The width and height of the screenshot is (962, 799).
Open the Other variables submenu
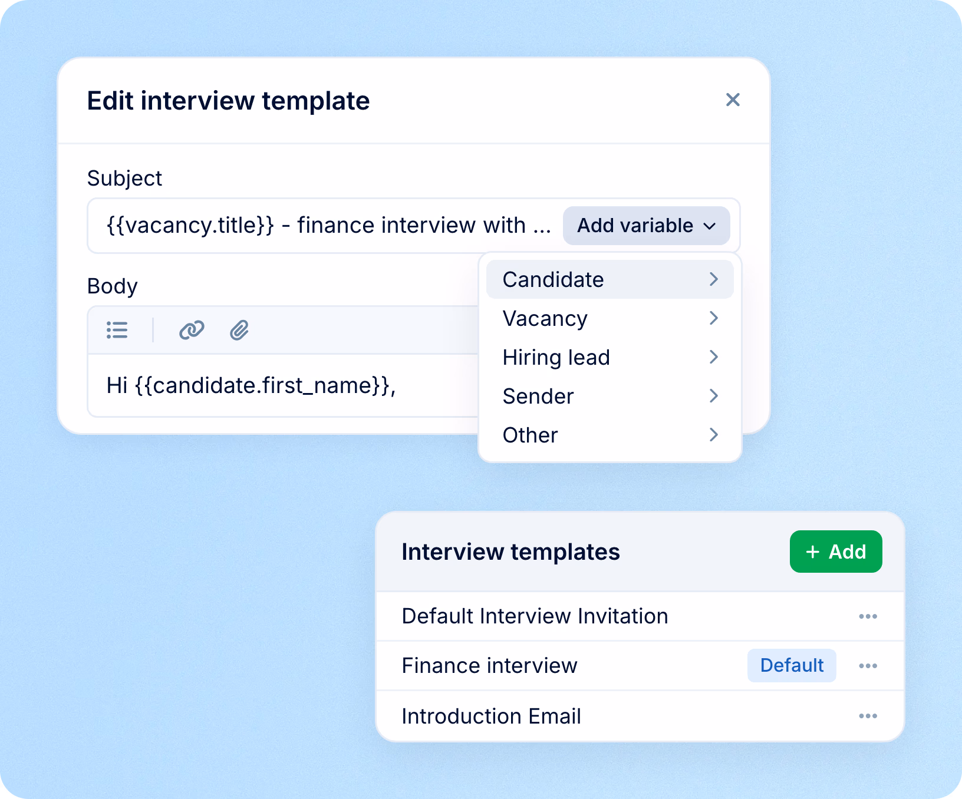[x=610, y=435]
